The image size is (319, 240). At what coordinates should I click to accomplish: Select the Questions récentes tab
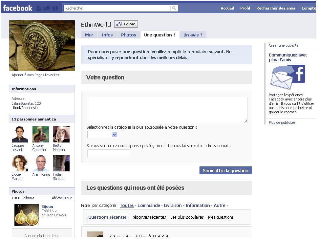point(108,217)
